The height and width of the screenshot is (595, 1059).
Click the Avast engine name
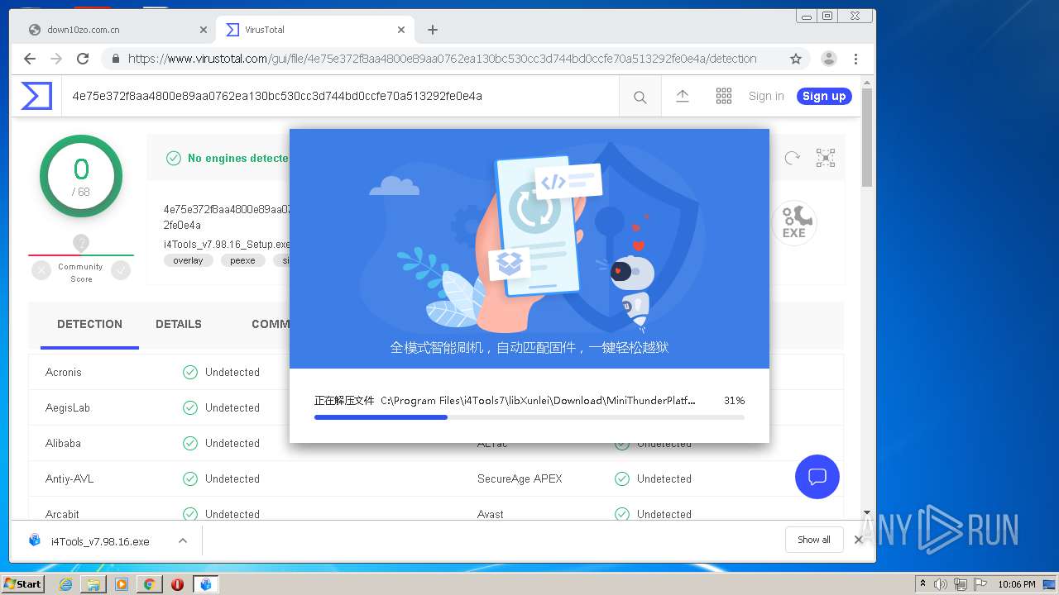(491, 514)
